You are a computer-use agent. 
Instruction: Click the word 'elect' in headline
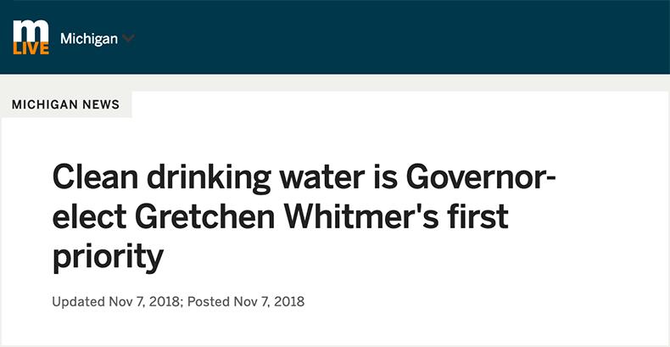click(x=89, y=217)
